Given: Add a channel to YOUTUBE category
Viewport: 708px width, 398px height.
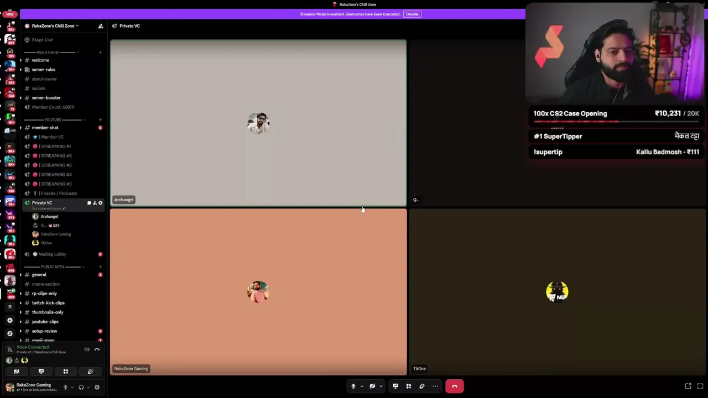Looking at the screenshot, I should click(x=100, y=119).
